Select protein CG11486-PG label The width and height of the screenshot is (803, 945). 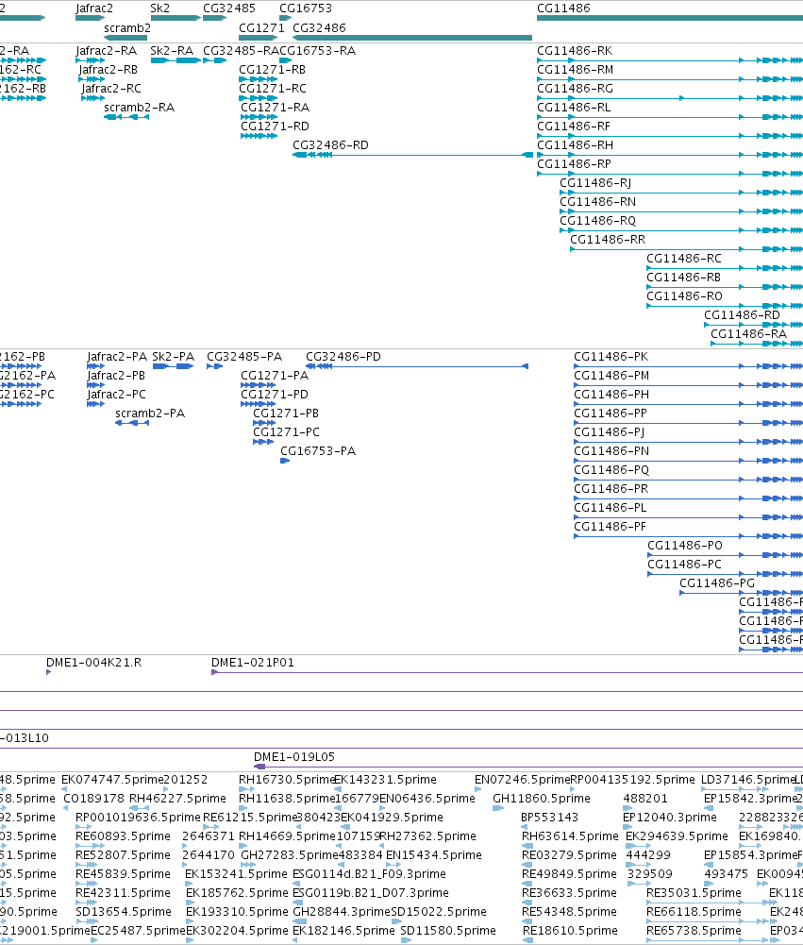click(x=717, y=583)
